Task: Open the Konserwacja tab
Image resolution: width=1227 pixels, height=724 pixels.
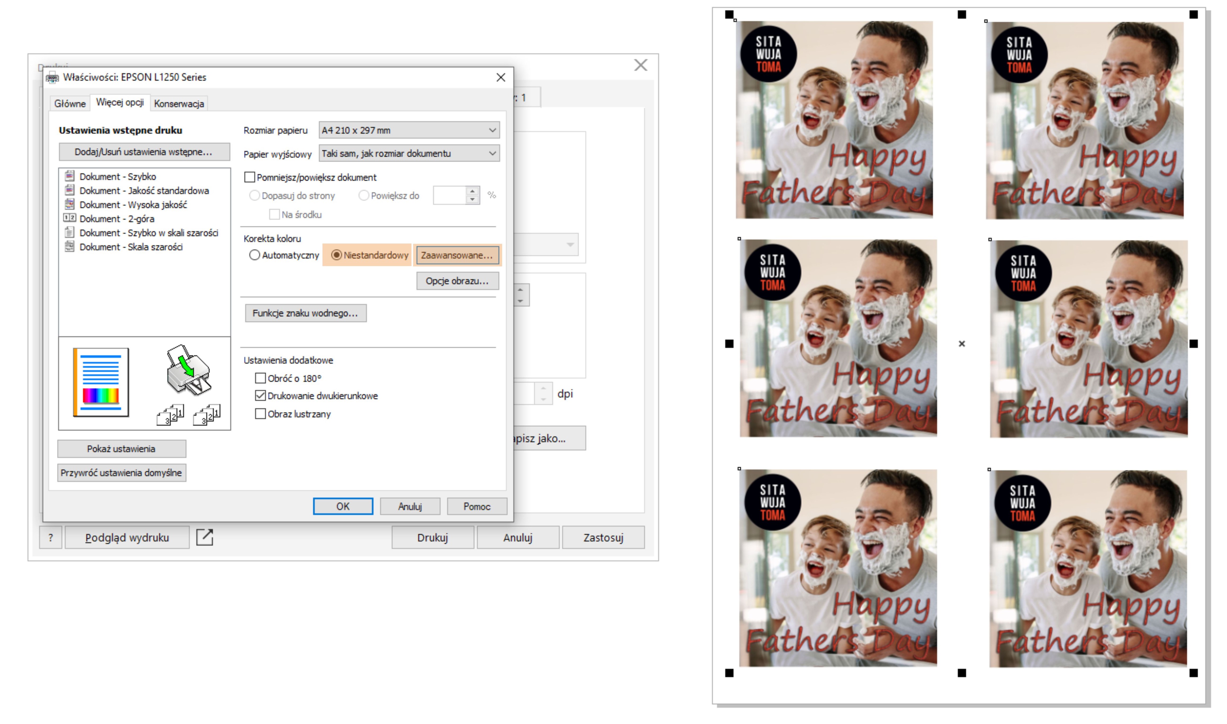Action: pyautogui.click(x=179, y=104)
